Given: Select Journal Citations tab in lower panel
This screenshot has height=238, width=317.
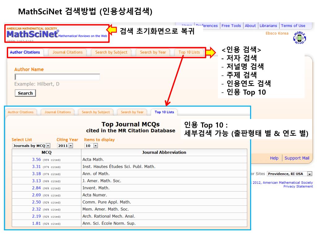Looking at the screenshot, I should pyautogui.click(x=58, y=112).
